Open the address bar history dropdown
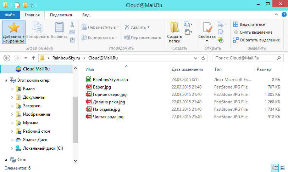 (195, 58)
